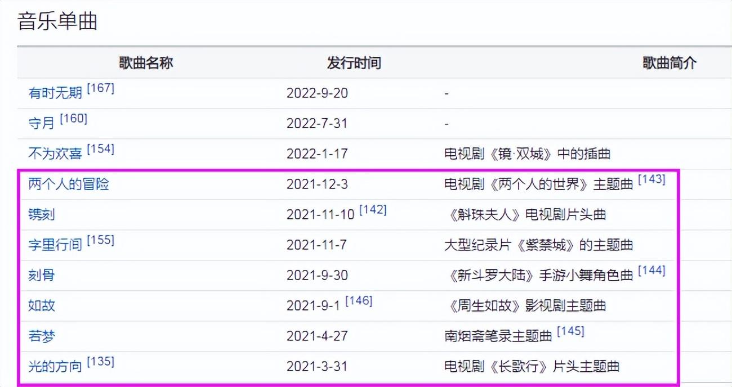Click the description 大型纪录片《紫禁城》的主题曲
The width and height of the screenshot is (732, 387).
(x=539, y=245)
